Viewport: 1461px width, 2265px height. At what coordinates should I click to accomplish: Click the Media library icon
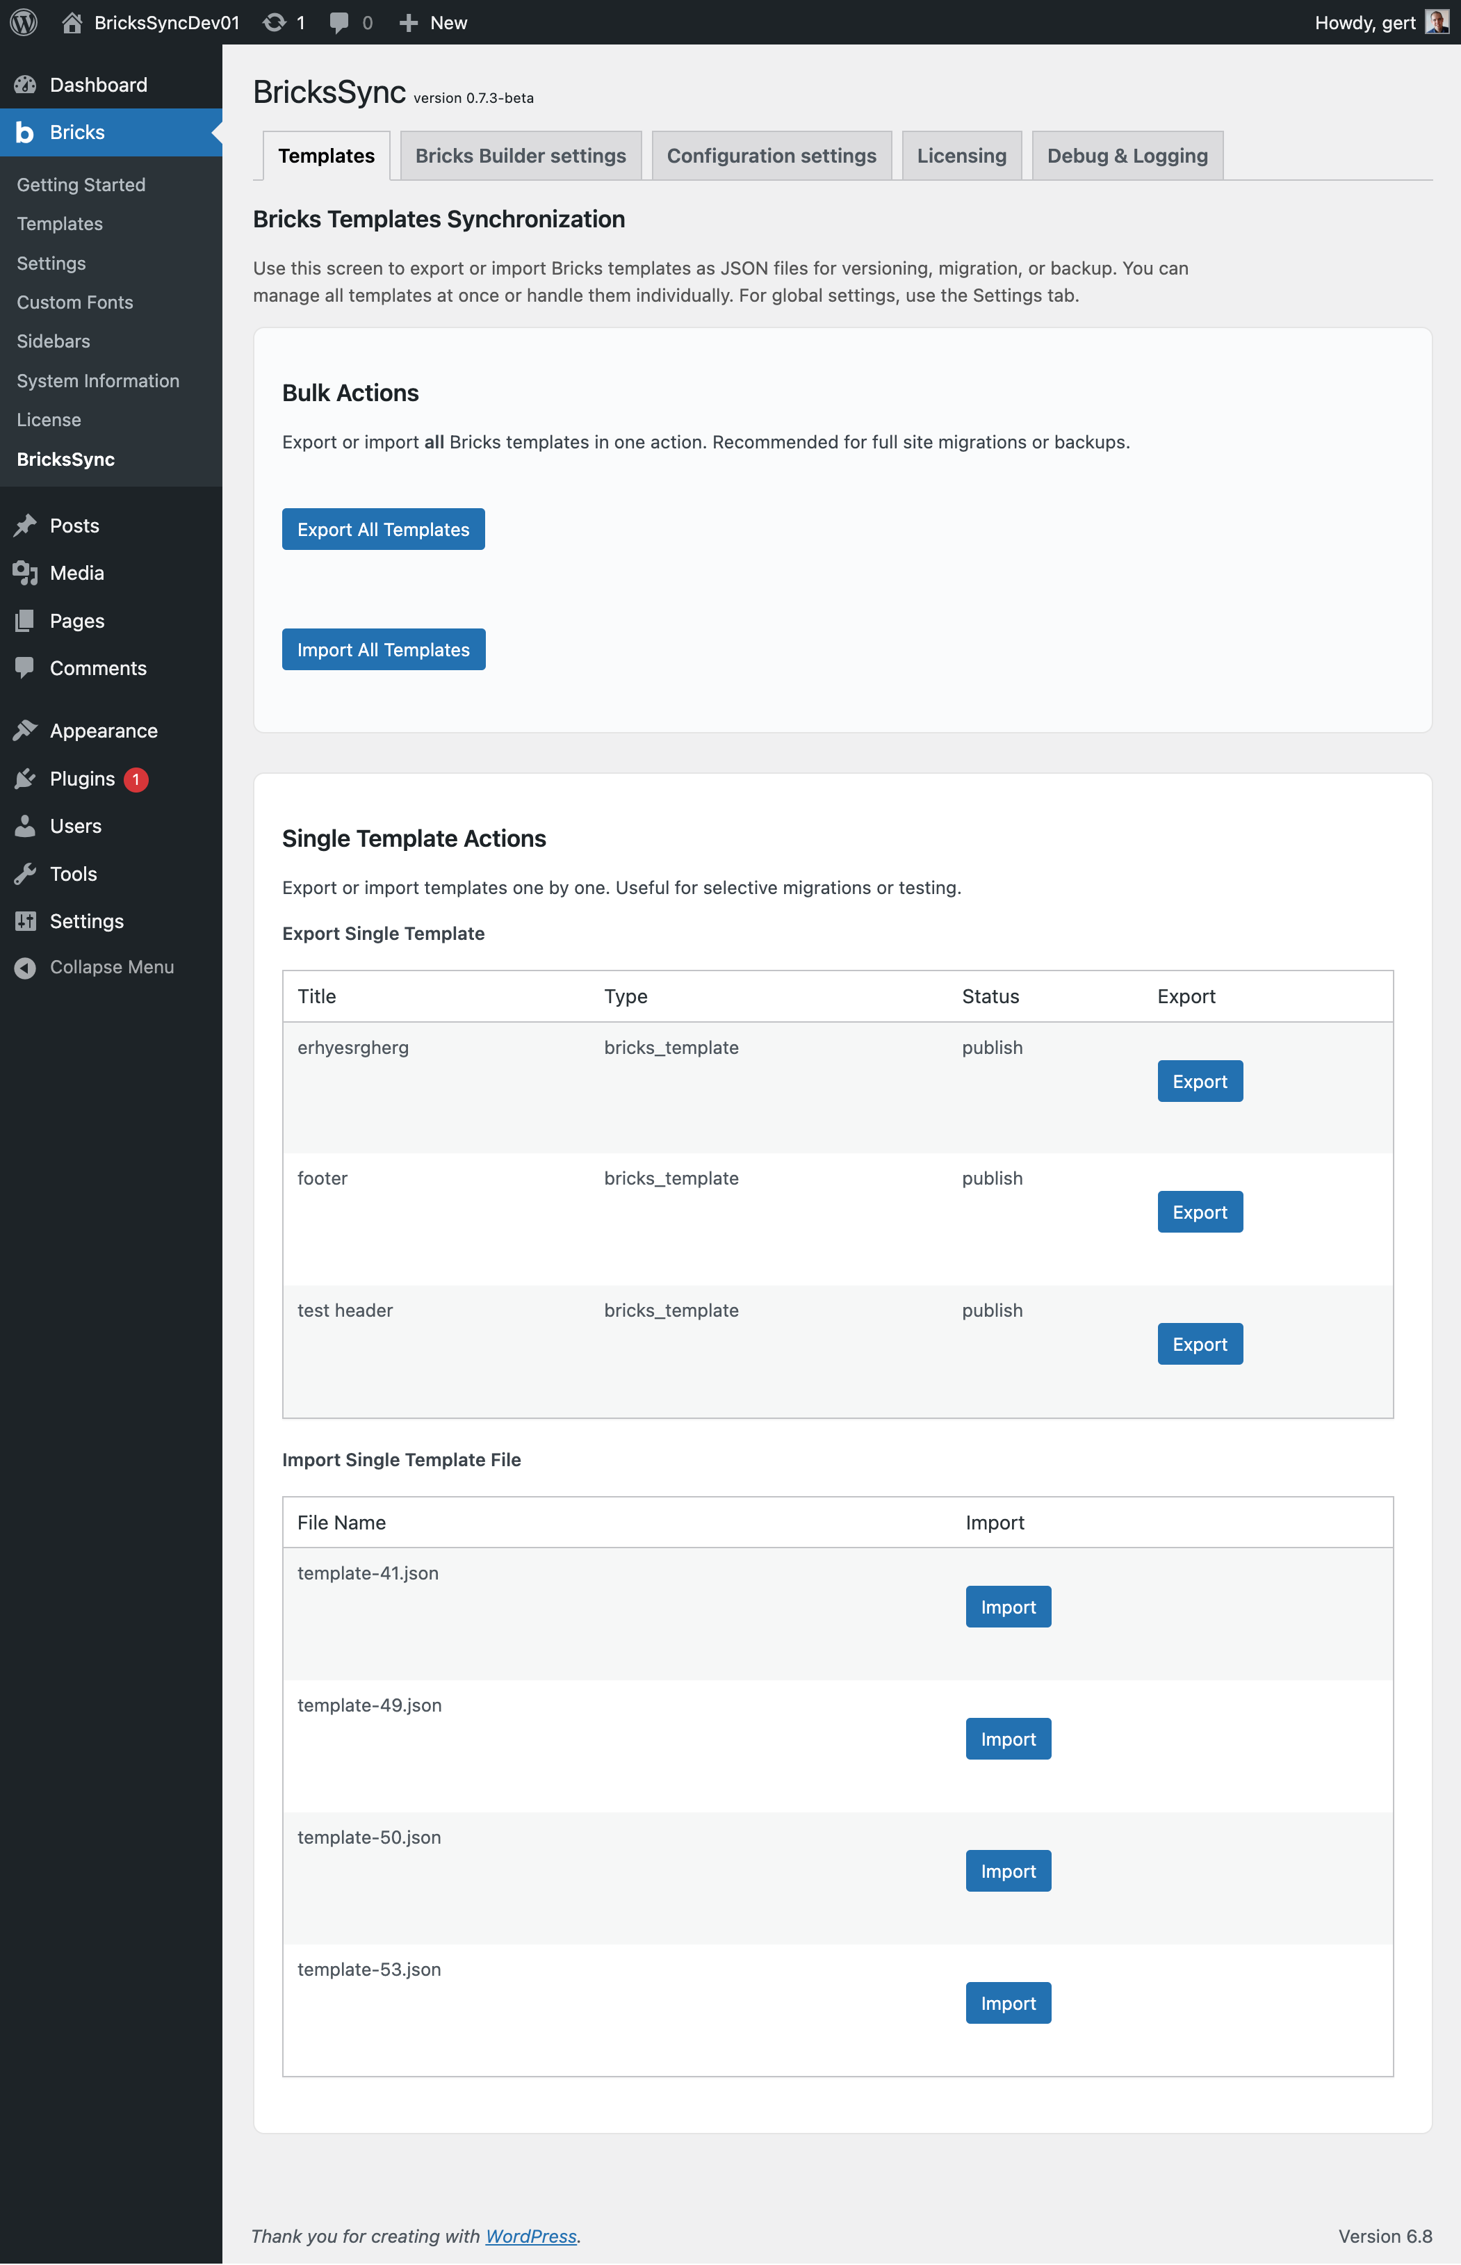pos(24,572)
